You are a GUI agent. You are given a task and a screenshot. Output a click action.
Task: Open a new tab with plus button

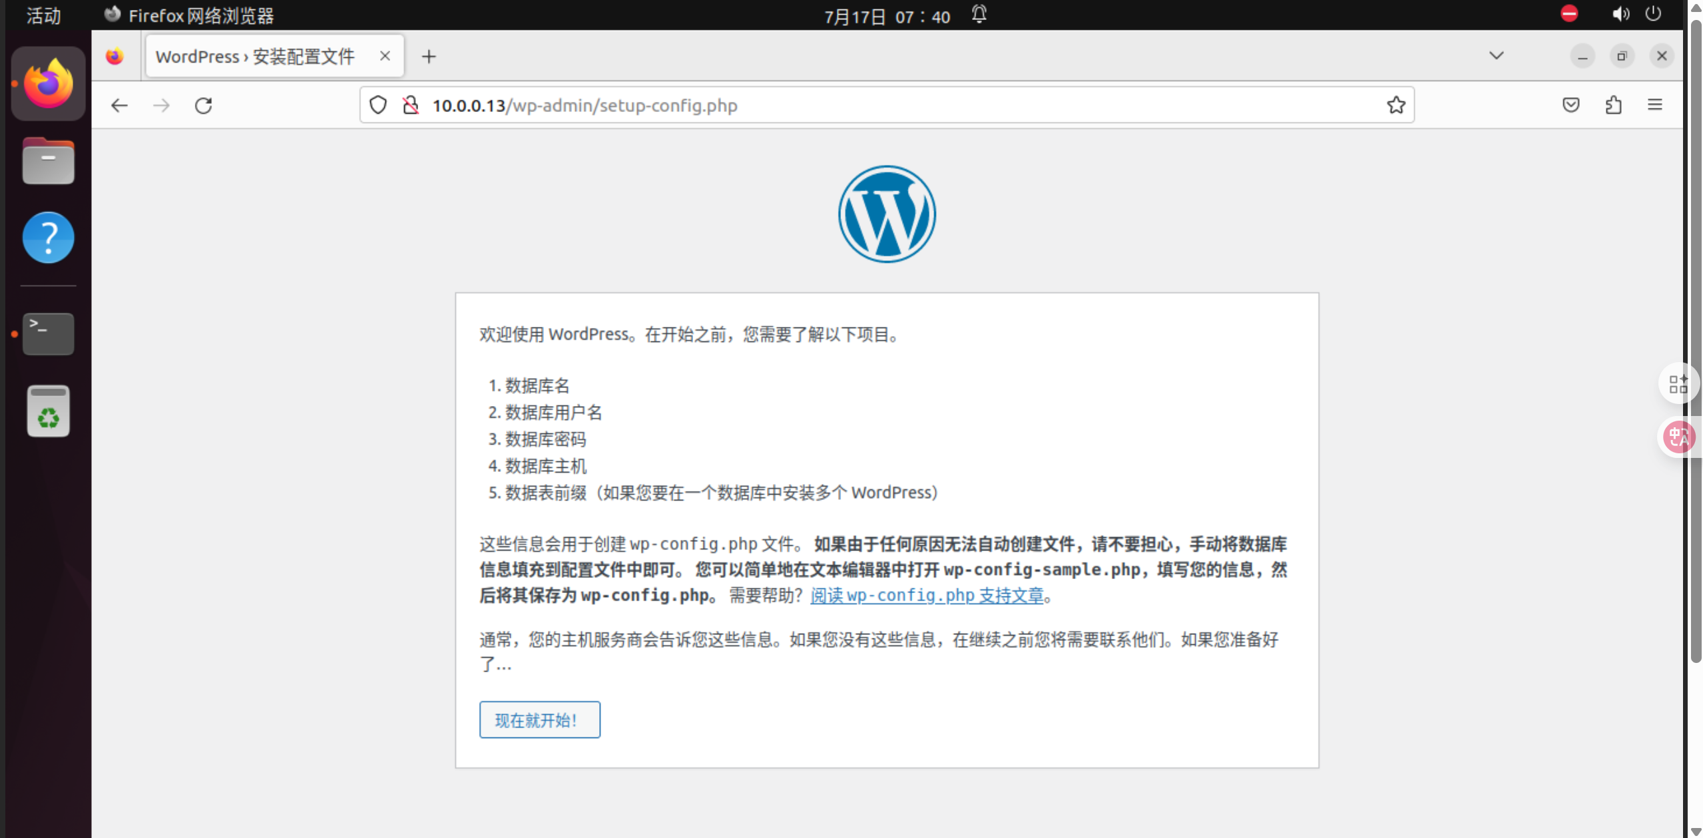(429, 57)
